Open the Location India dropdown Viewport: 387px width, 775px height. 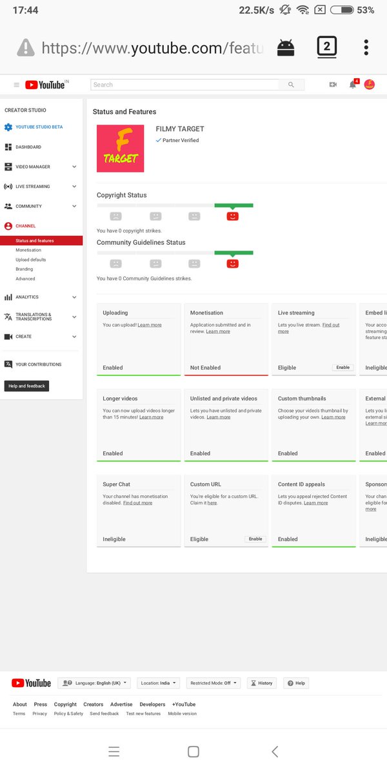pyautogui.click(x=158, y=683)
